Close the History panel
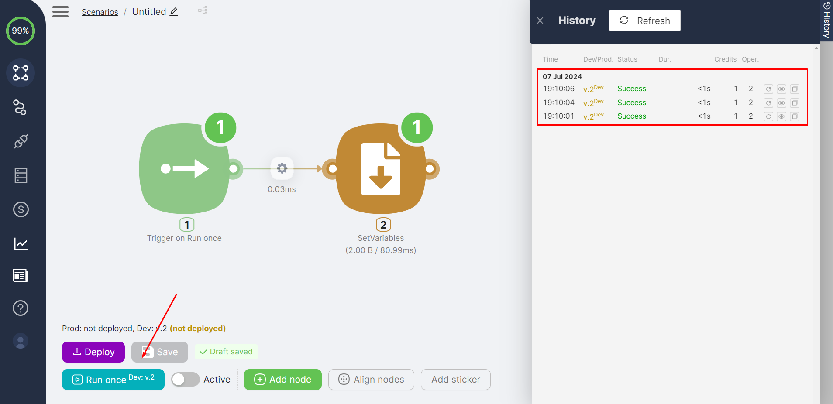The image size is (833, 404). [x=540, y=21]
